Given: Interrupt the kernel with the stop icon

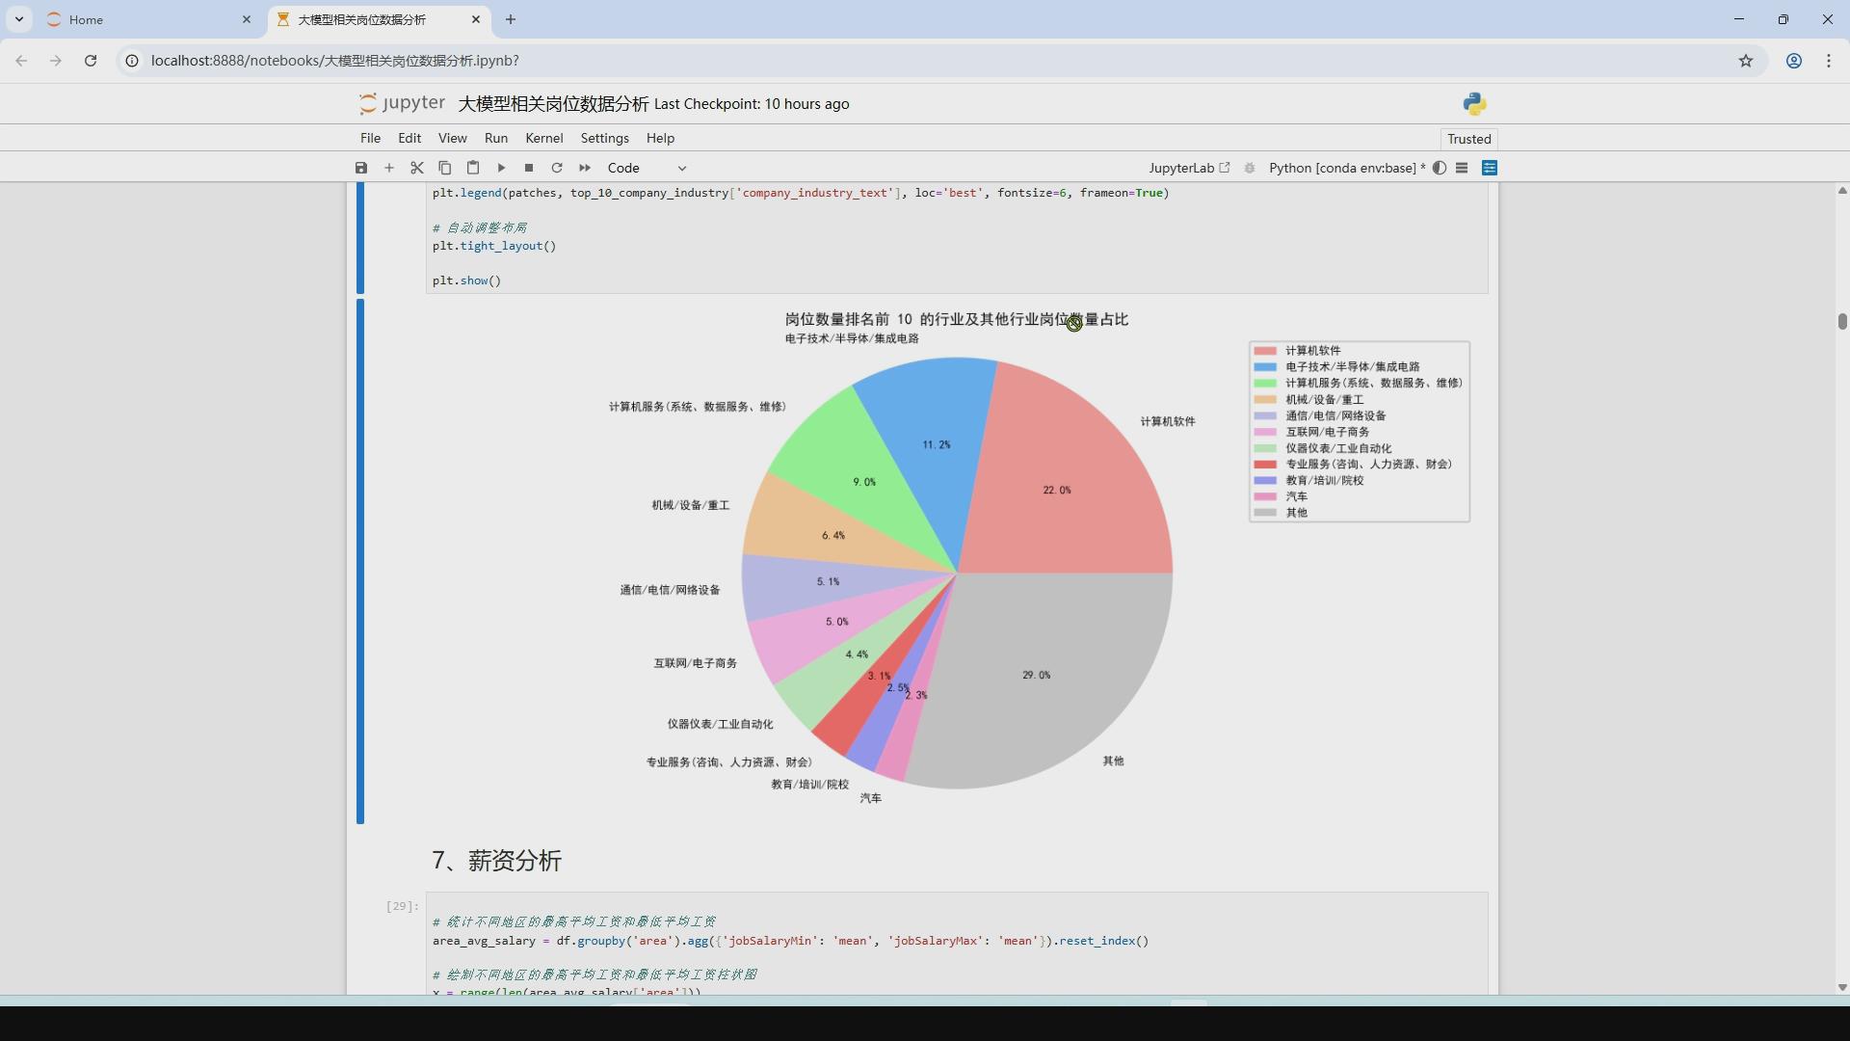Looking at the screenshot, I should tap(529, 168).
